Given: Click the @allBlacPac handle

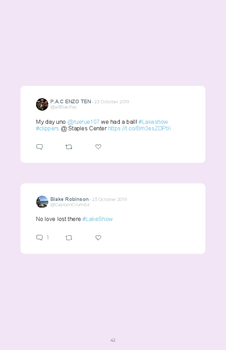Looking at the screenshot, I should click(64, 107).
